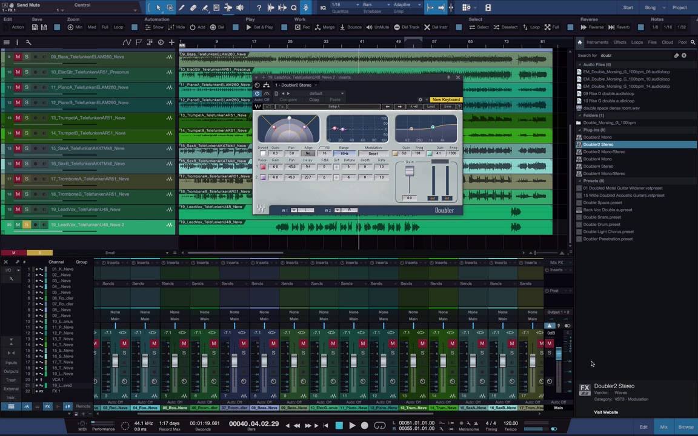698x436 pixels.
Task: Click the Merge icon in Work group
Action: 317,27
